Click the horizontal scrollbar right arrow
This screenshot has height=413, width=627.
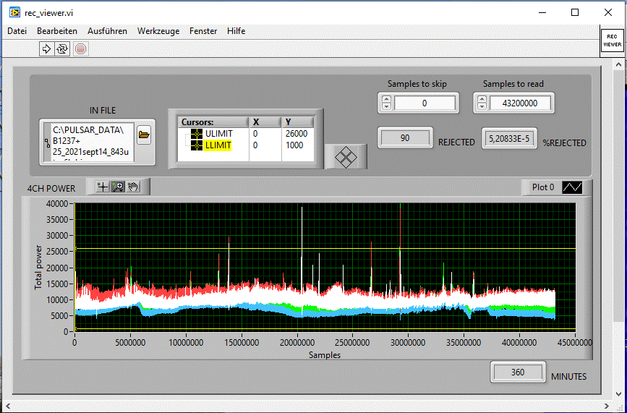pyautogui.click(x=607, y=407)
